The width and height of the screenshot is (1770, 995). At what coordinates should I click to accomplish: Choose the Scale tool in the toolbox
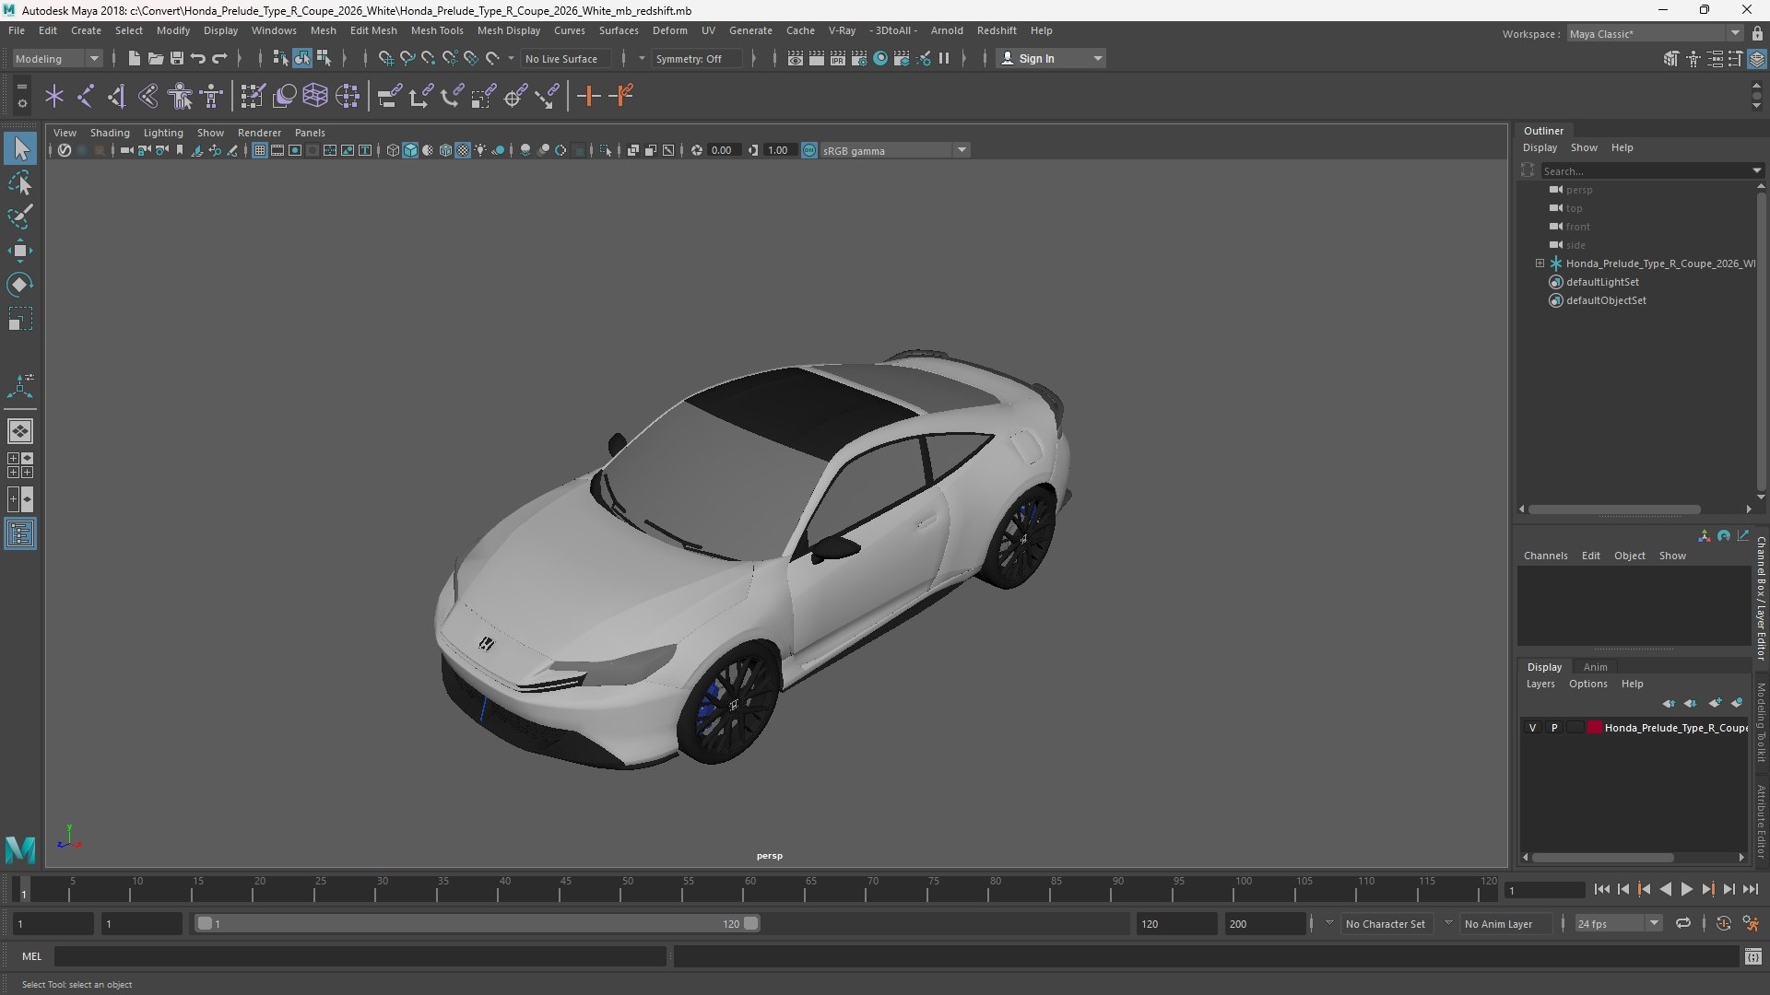coord(20,319)
